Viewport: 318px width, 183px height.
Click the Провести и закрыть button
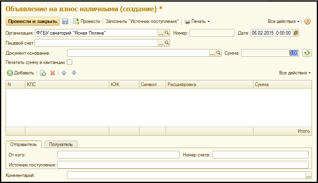[33, 21]
